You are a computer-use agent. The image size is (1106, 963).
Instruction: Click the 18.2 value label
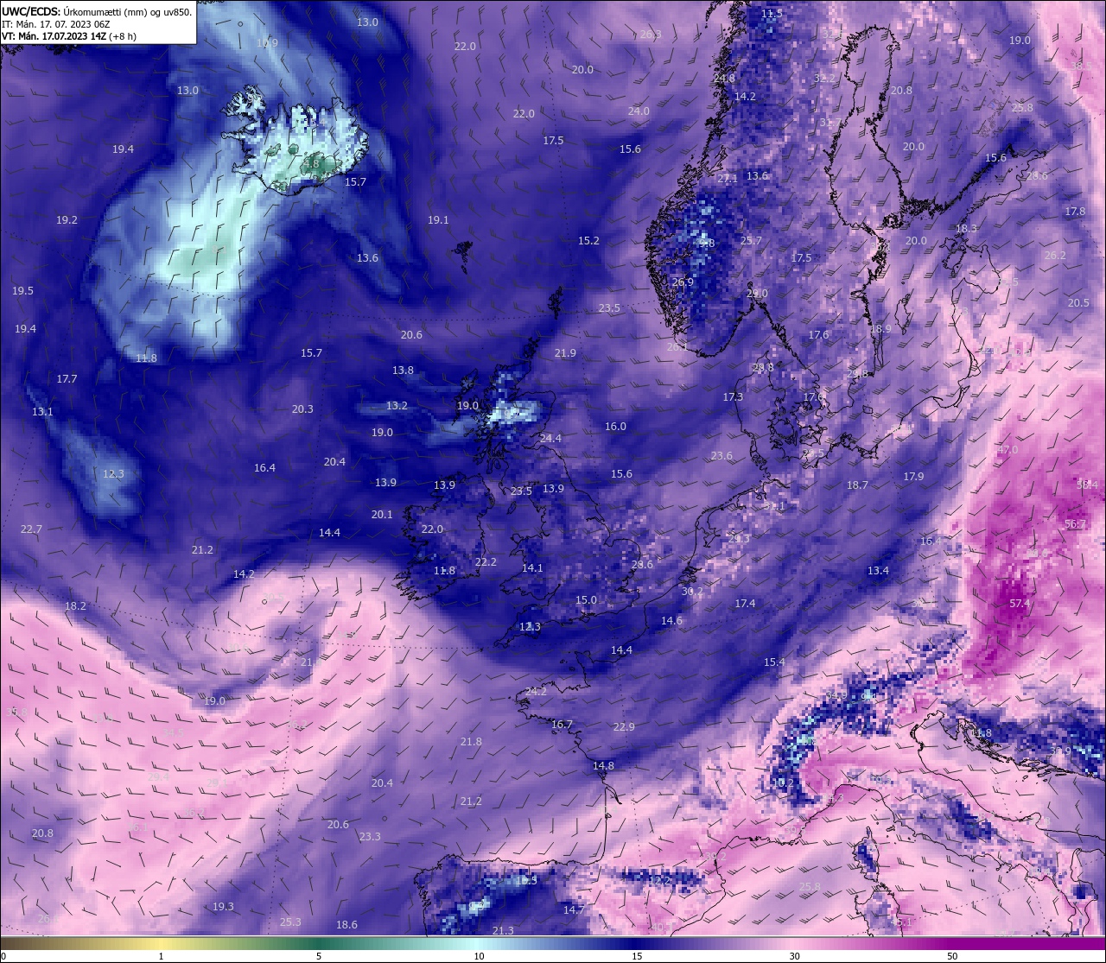[75, 606]
